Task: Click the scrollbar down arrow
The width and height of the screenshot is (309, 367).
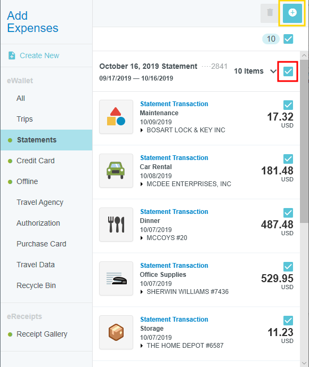Action: coord(304,363)
